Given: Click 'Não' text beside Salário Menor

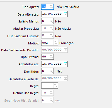Looking at the screenshot, I should 58,21.
